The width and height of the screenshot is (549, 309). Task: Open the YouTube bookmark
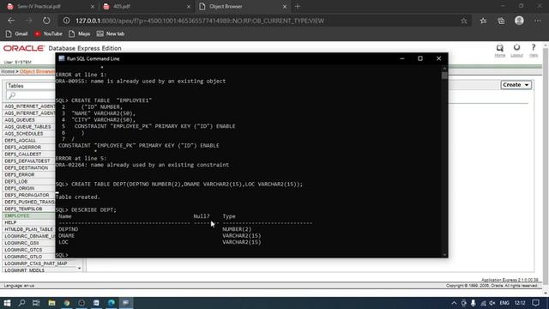48,33
